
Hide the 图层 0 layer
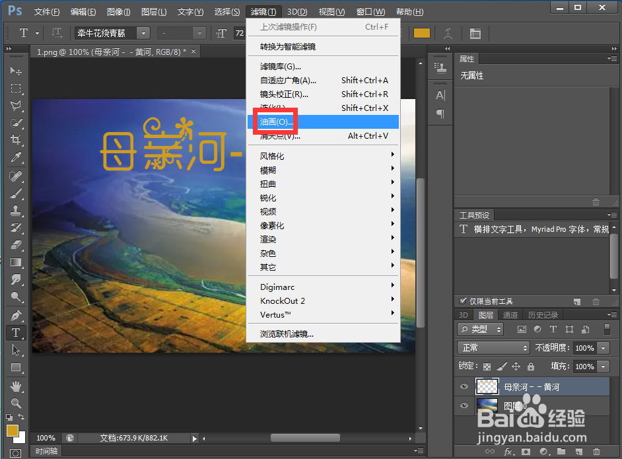click(x=464, y=406)
